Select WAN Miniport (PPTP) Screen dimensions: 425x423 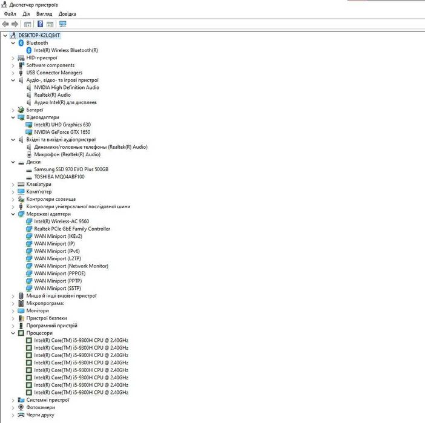coord(58,281)
